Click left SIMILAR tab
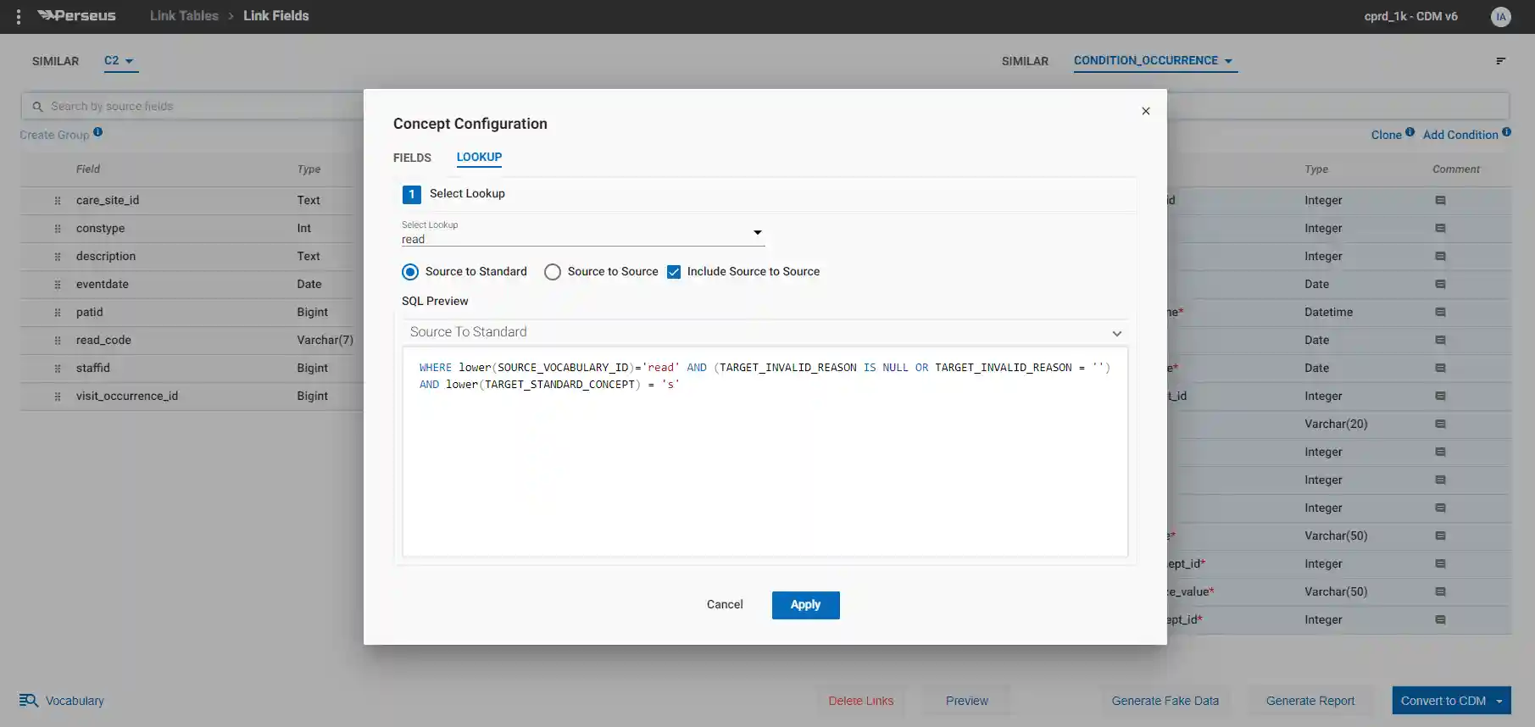The image size is (1535, 727). click(55, 61)
